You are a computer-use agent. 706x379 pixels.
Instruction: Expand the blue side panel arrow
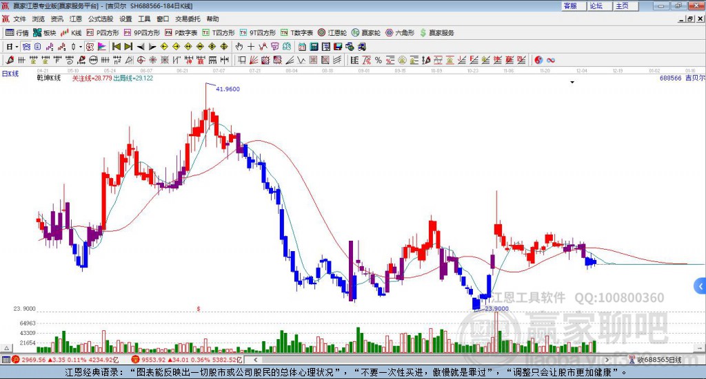tap(700, 285)
